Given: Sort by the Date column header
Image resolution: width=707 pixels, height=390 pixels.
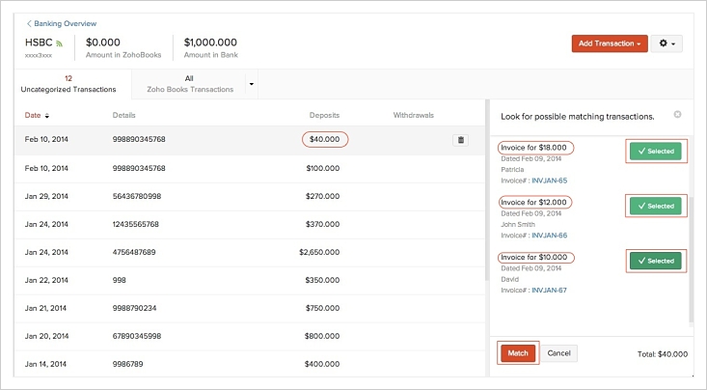Looking at the screenshot, I should pos(37,116).
